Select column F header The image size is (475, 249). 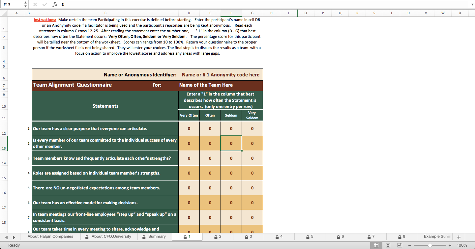(231, 13)
